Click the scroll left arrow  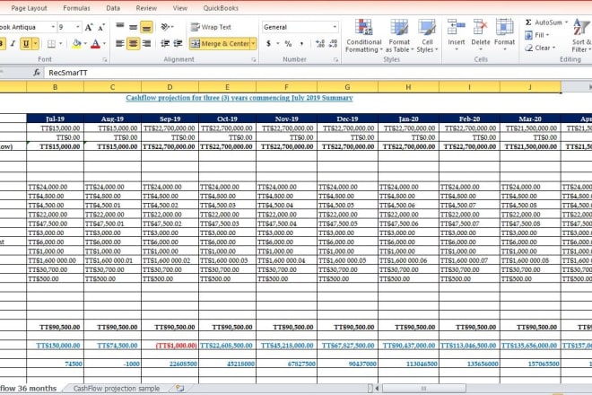pos(377,388)
